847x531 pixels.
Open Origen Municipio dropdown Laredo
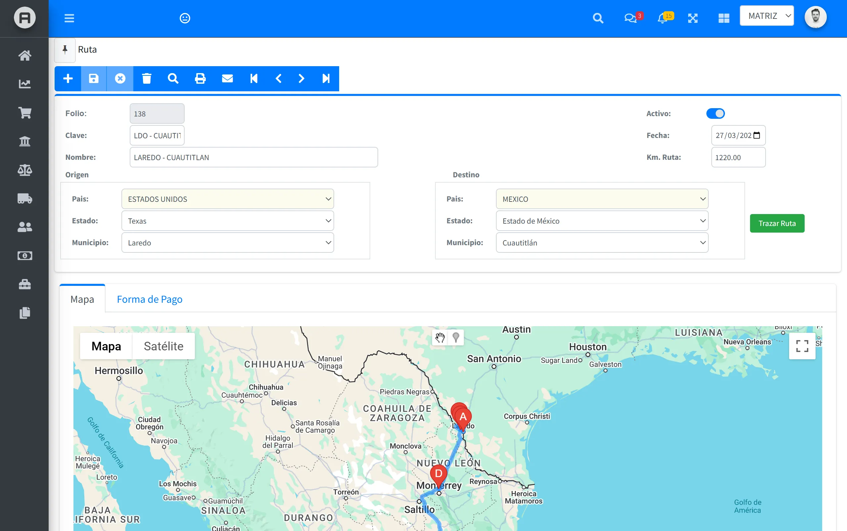[x=228, y=243]
